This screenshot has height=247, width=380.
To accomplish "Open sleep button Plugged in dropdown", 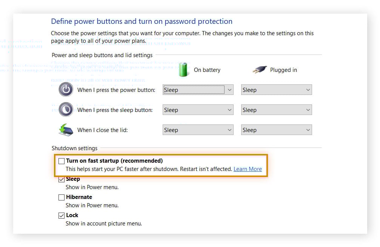I will click(276, 110).
